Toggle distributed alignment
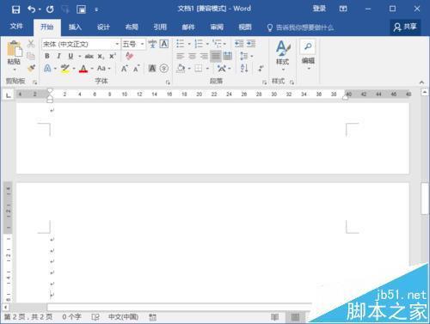The image size is (430, 324). 227,56
